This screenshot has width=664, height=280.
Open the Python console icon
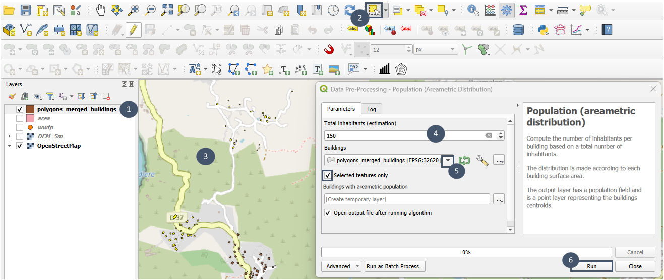tap(543, 30)
